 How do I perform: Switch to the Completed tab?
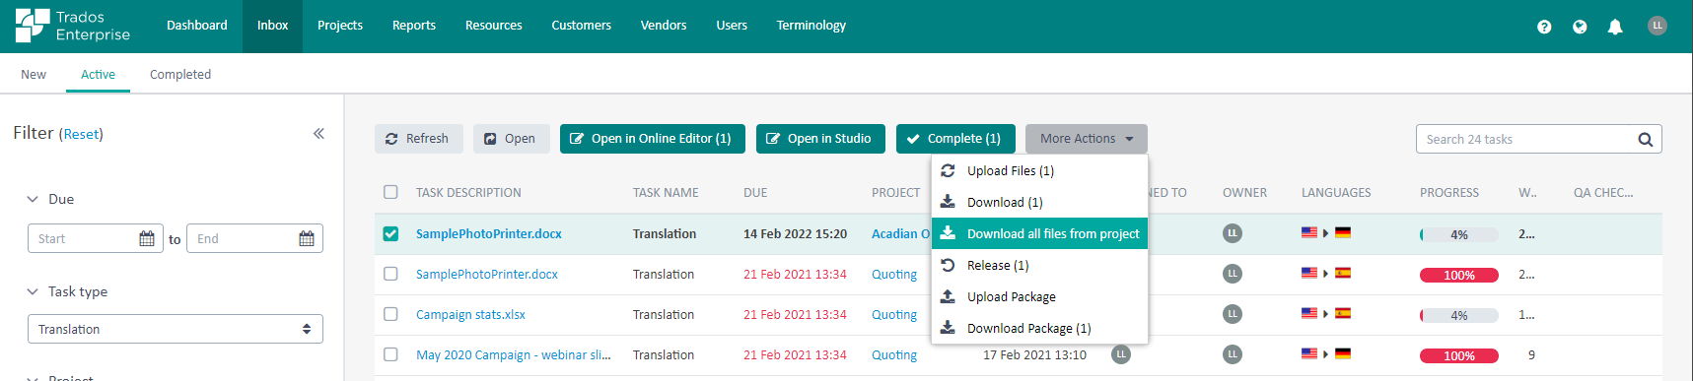[x=180, y=74]
